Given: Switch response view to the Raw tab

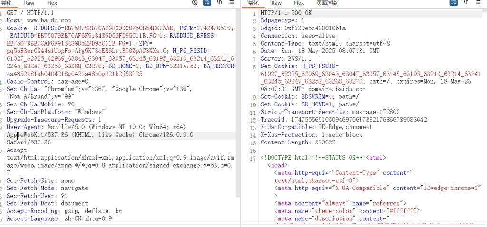Looking at the screenshot, I should click(276, 3).
